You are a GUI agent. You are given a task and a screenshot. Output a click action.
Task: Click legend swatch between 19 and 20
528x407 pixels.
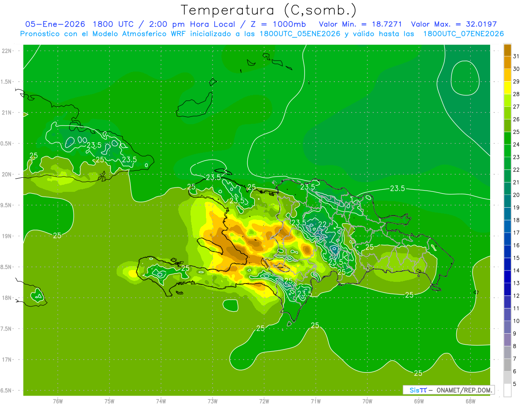click(507, 202)
